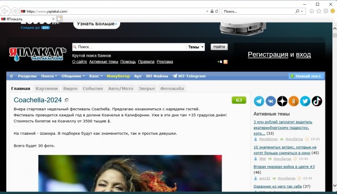This screenshot has height=194, width=337.
Task: Switch to the Фотожаба tab
Action: coord(172,88)
